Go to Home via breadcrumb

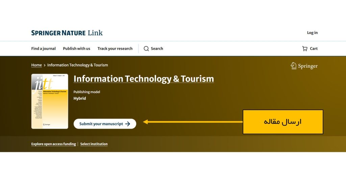point(36,65)
